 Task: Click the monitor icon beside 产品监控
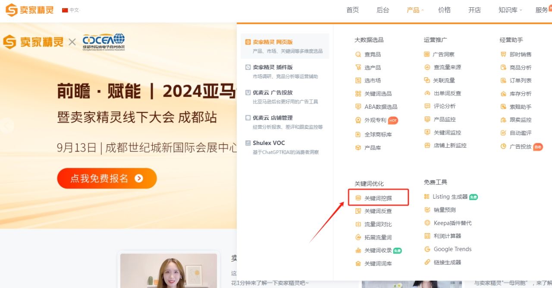(x=427, y=119)
